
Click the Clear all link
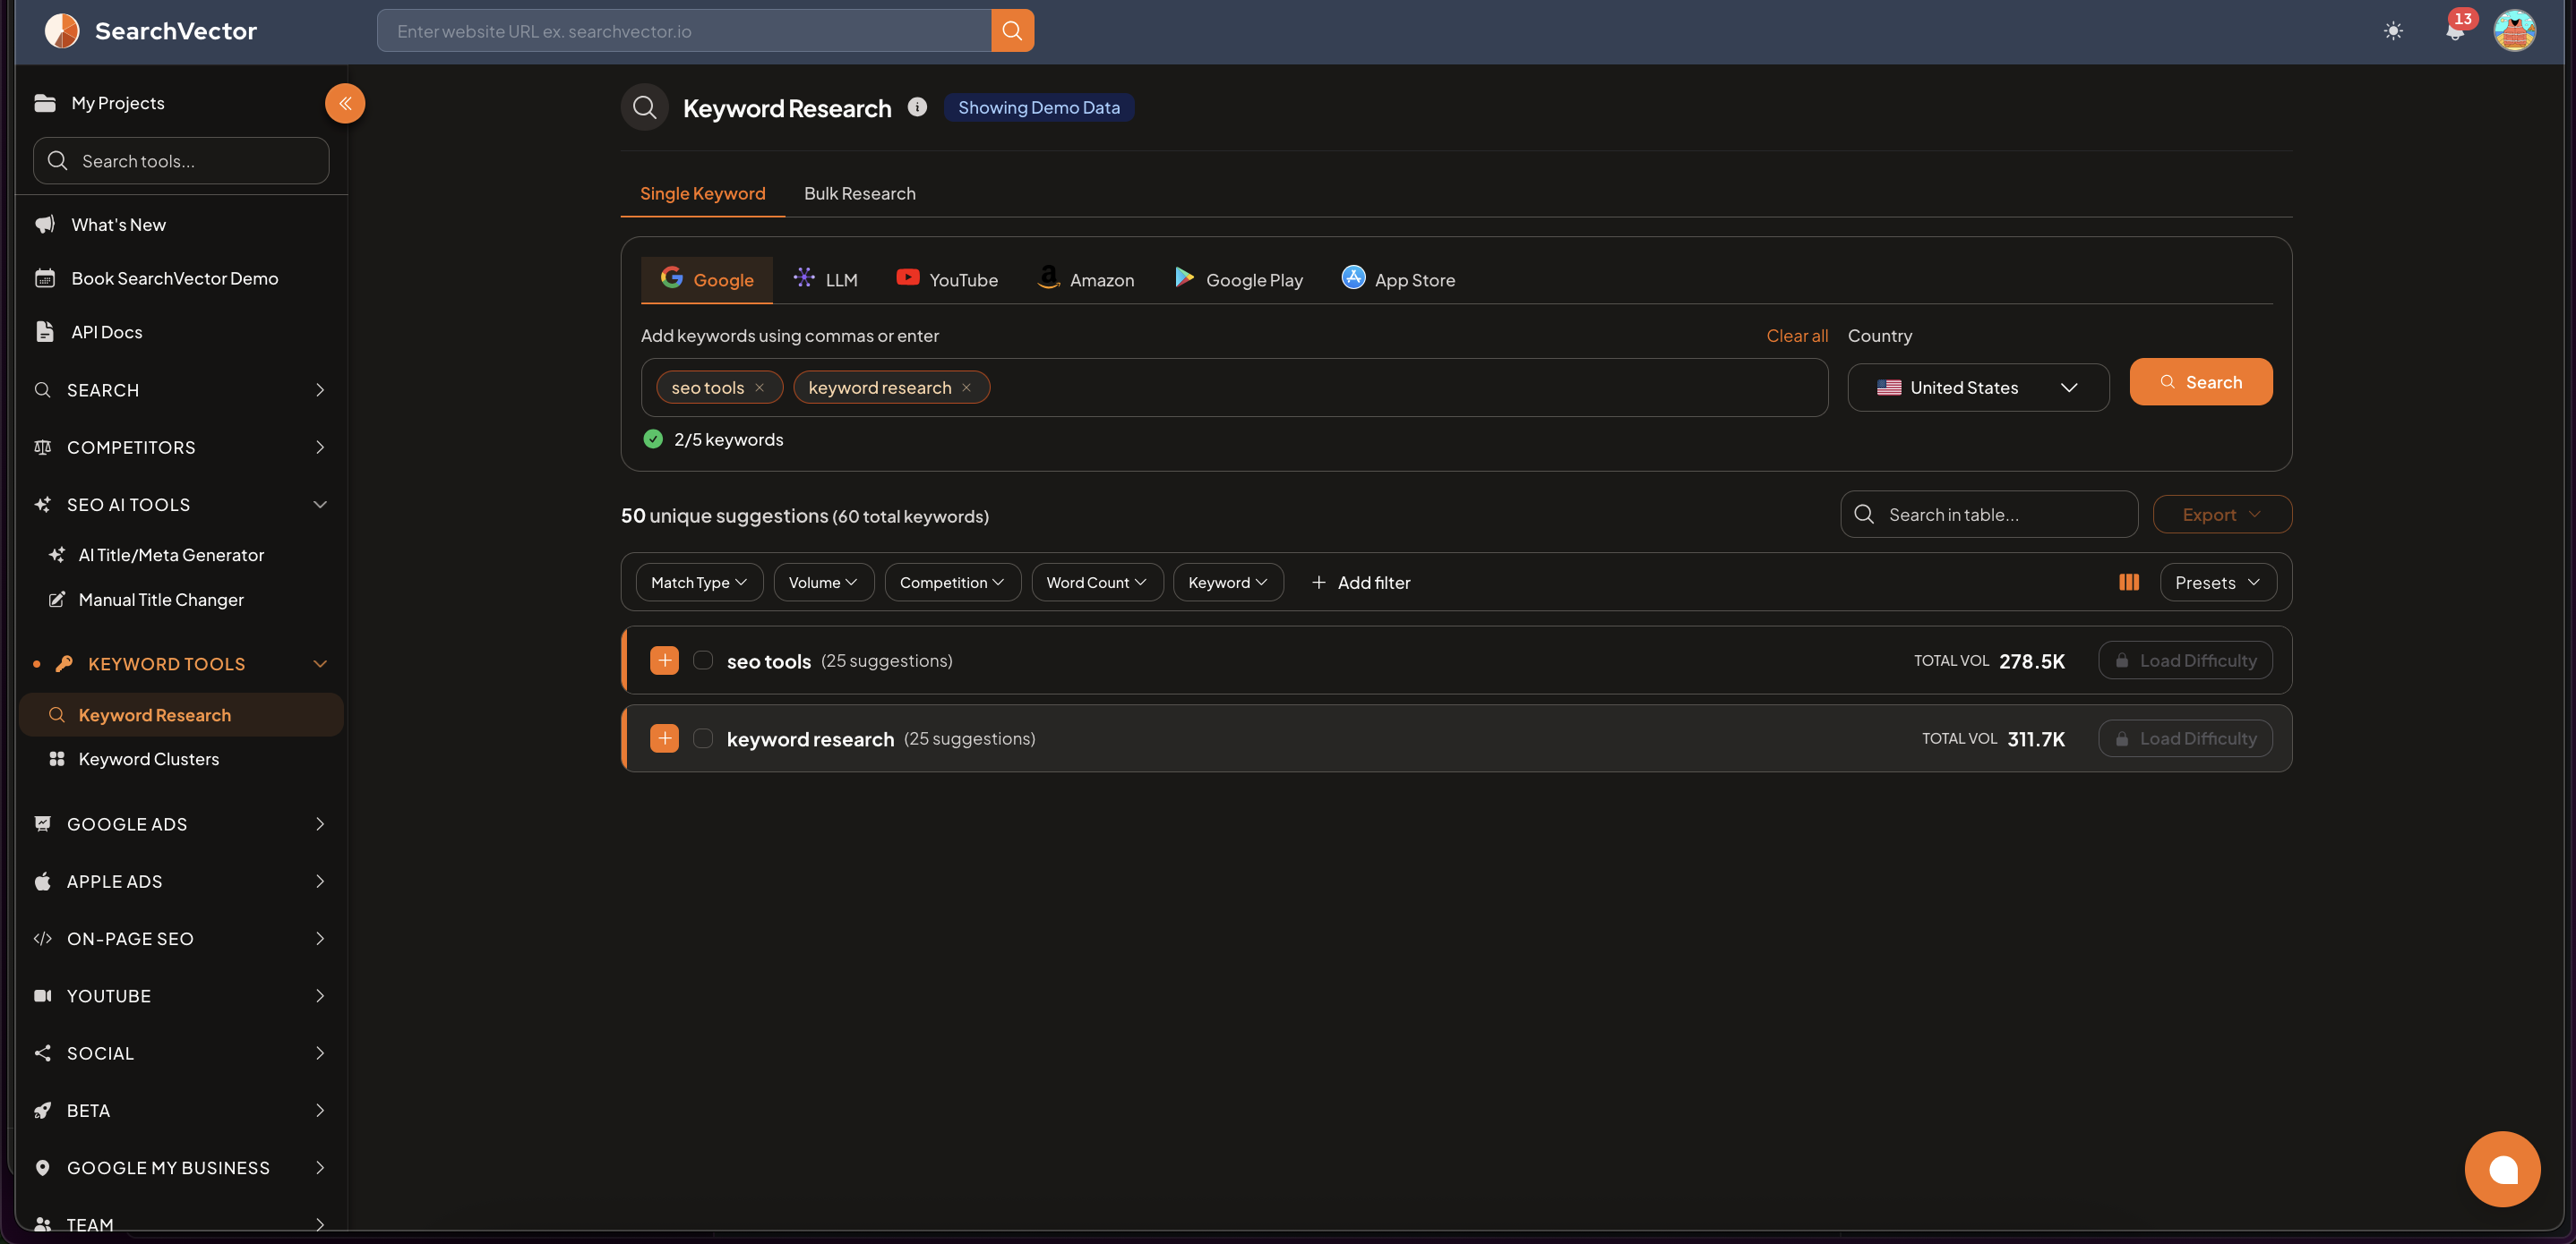pyautogui.click(x=1796, y=336)
